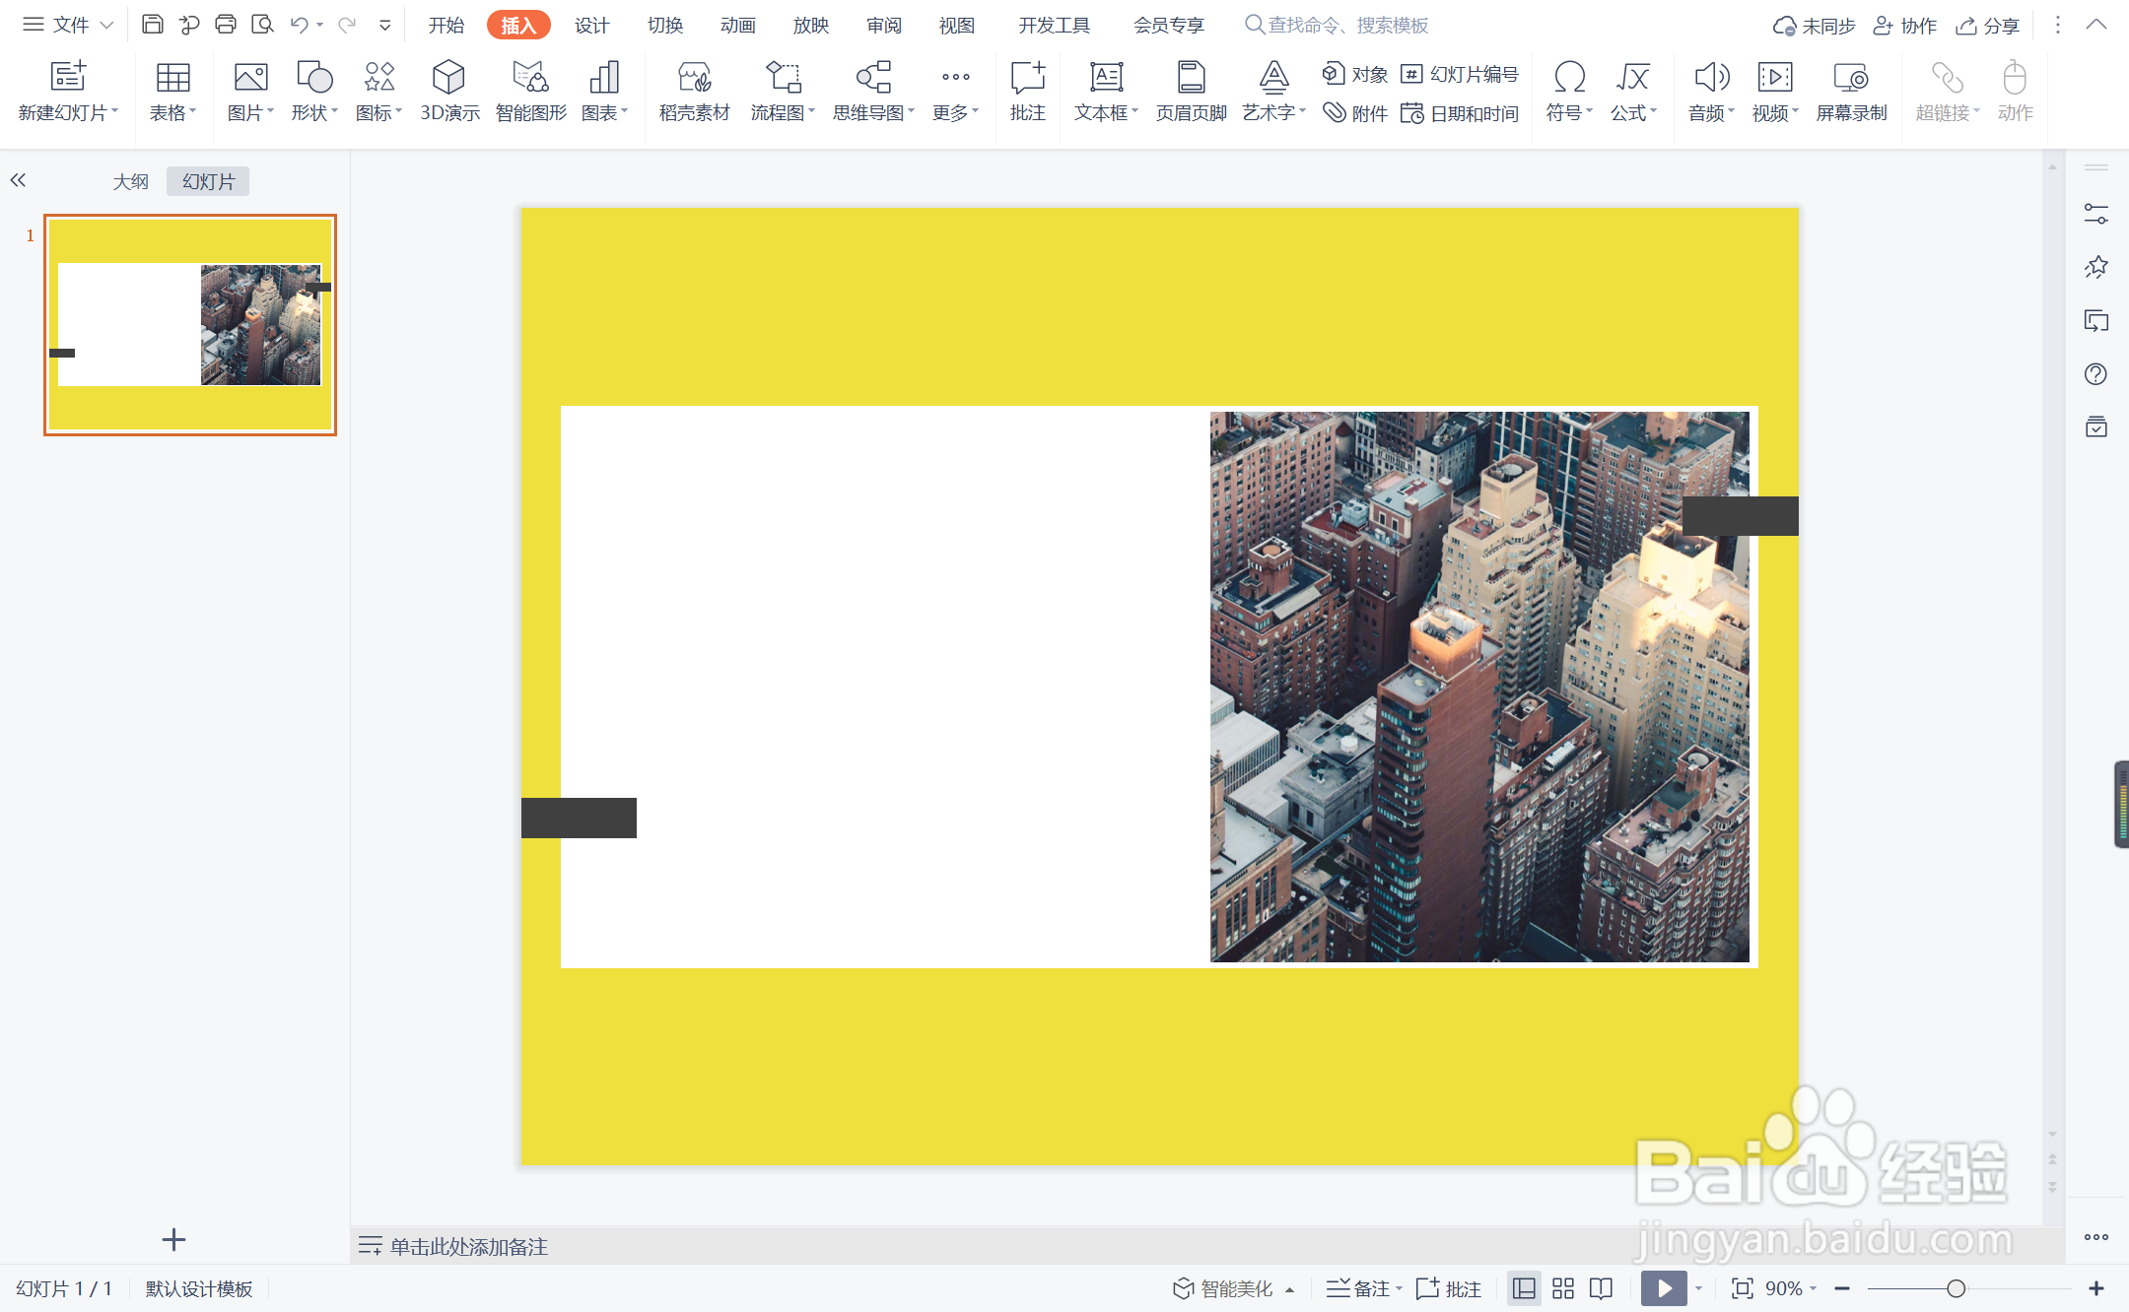This screenshot has width=2129, height=1312.
Task: Toggle normal view in status bar
Action: point(1524,1288)
